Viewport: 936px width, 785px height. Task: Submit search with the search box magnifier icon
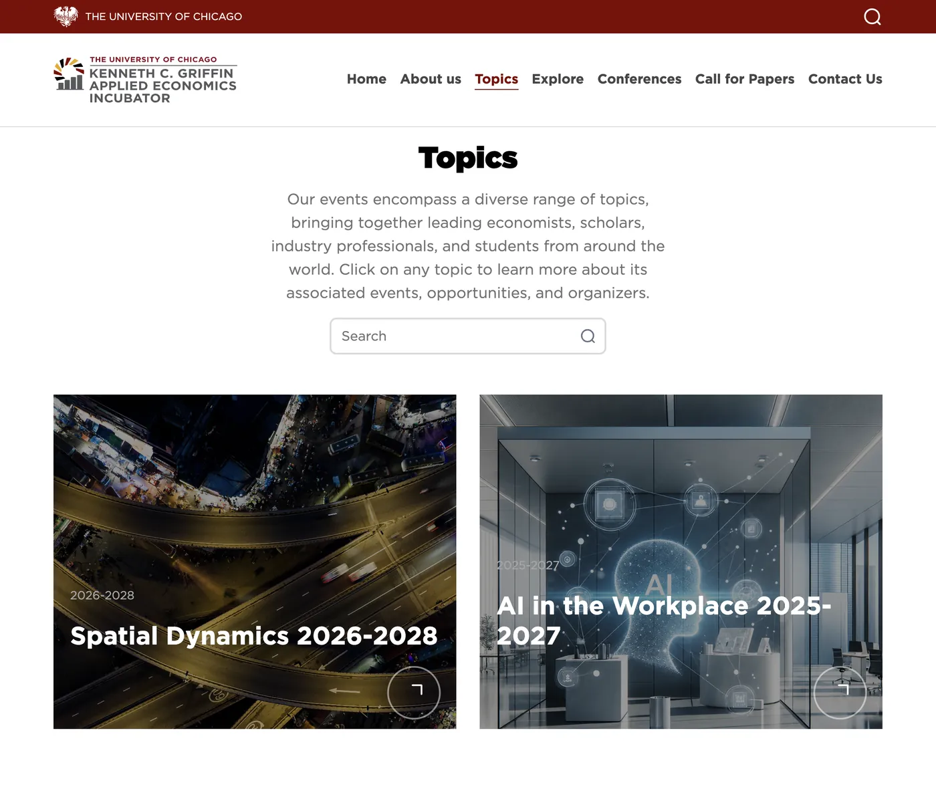click(x=588, y=336)
